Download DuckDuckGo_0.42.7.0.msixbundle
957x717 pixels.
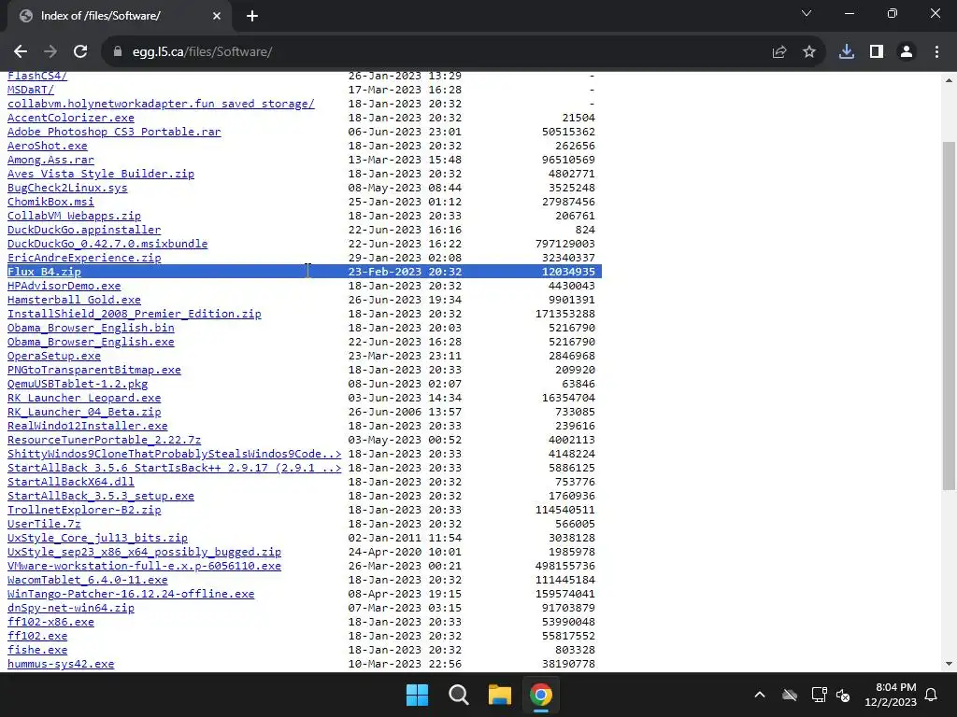(107, 244)
